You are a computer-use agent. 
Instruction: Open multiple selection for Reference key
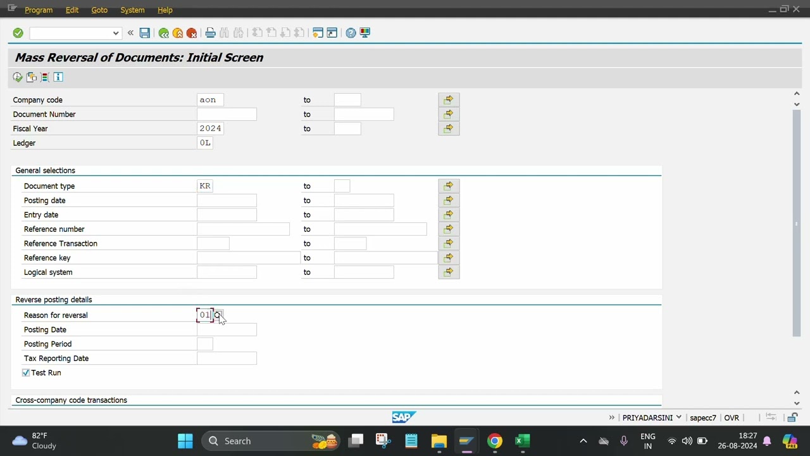pos(449,258)
